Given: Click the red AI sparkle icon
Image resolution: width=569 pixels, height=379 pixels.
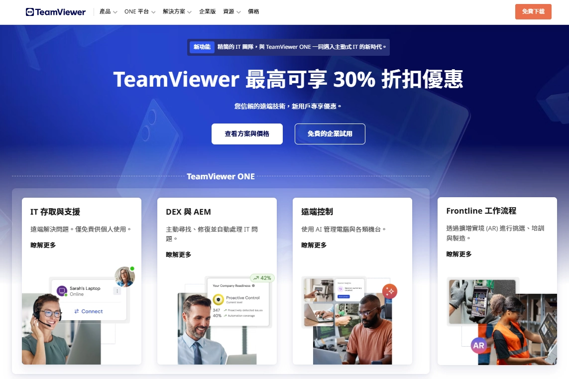Looking at the screenshot, I should (390, 291).
